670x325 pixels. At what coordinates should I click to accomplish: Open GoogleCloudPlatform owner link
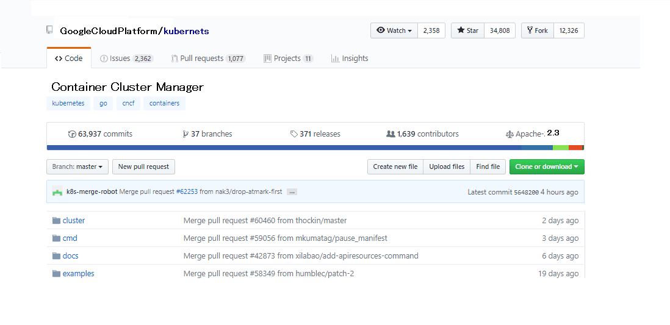click(x=109, y=30)
